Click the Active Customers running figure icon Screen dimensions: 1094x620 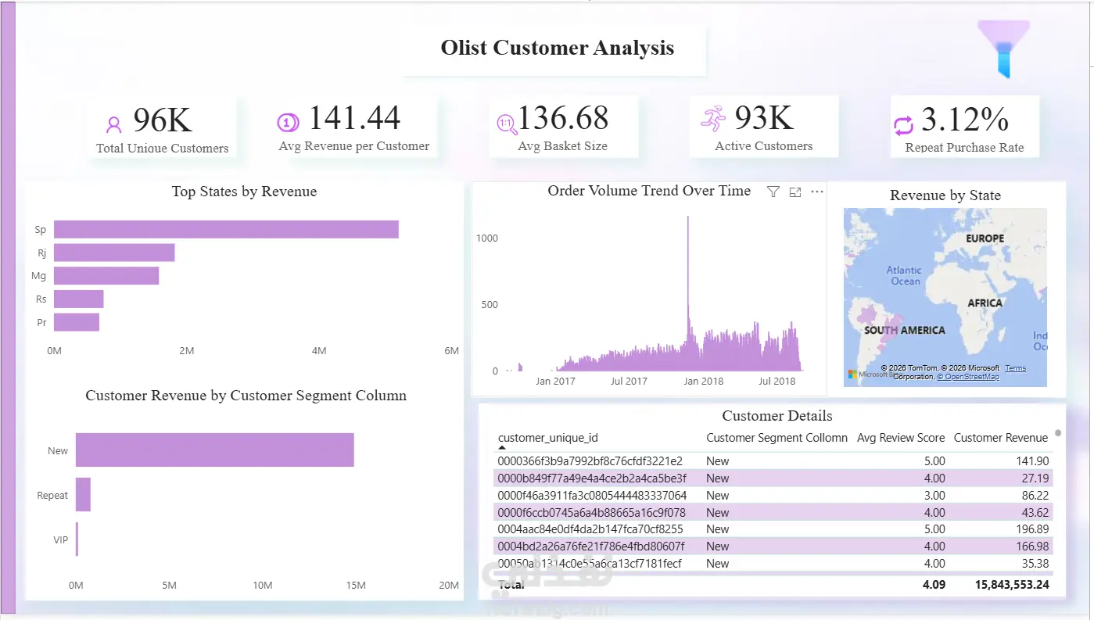click(712, 119)
